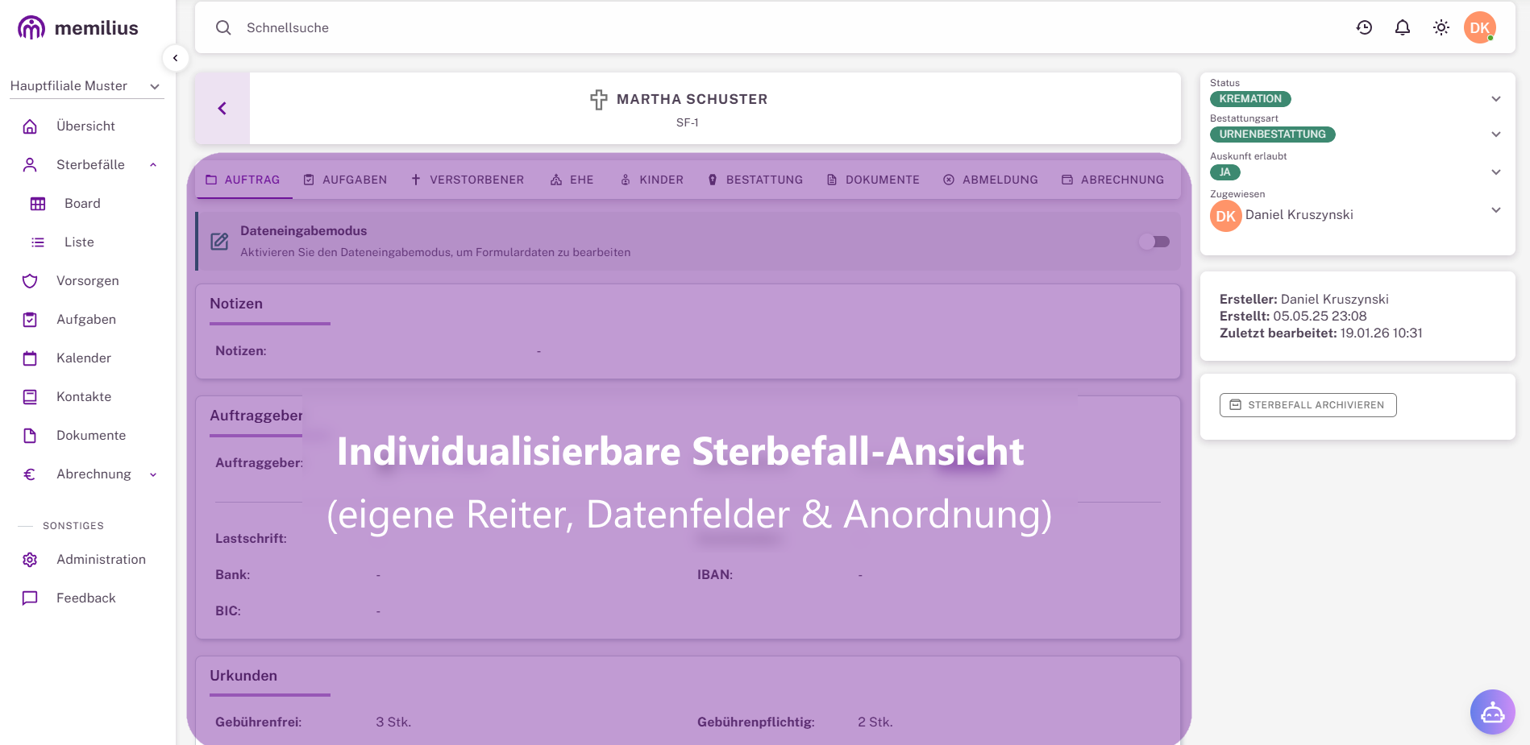
Task: Enable the Dateneingabemodus toggle
Action: [1154, 242]
